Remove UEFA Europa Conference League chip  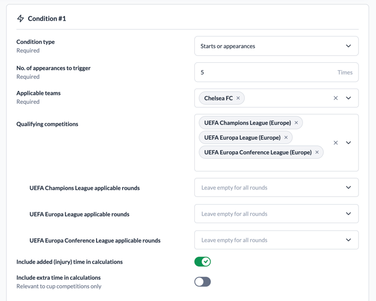[x=317, y=152]
